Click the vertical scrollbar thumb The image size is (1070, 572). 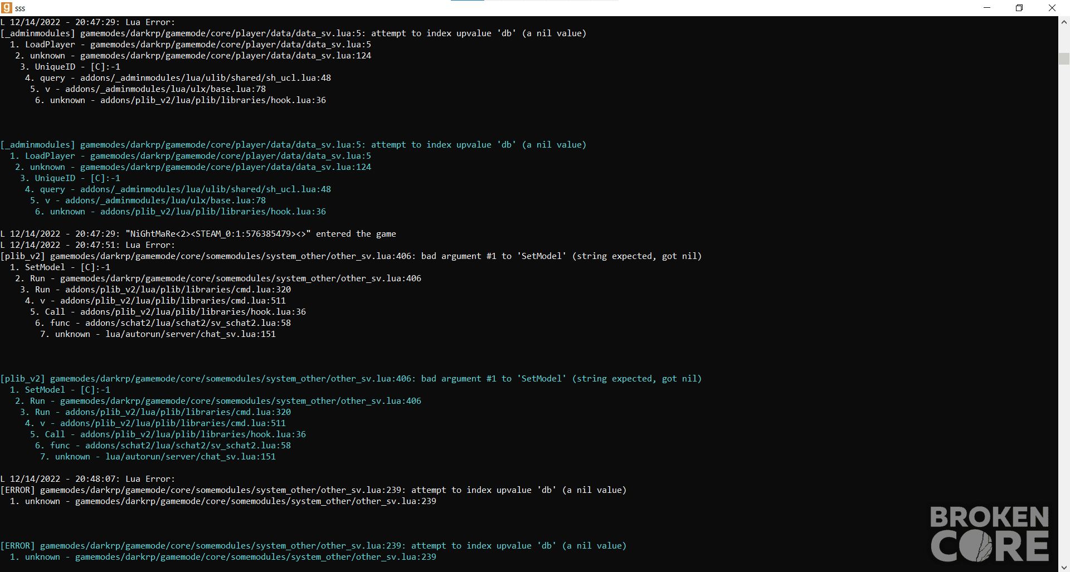pos(1064,59)
